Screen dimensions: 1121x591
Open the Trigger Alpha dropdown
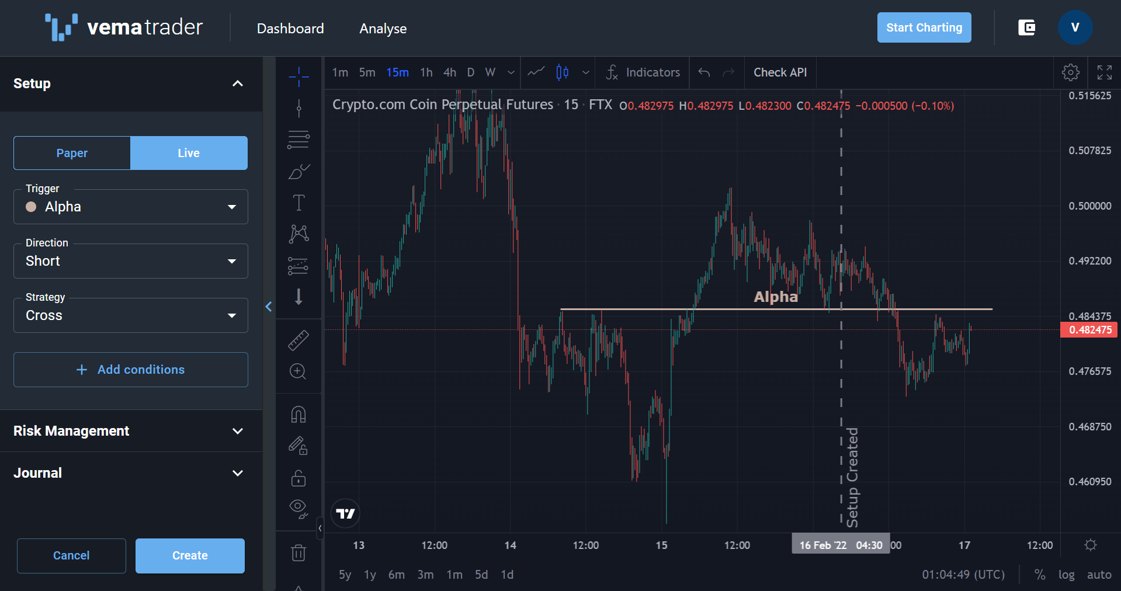pyautogui.click(x=131, y=207)
